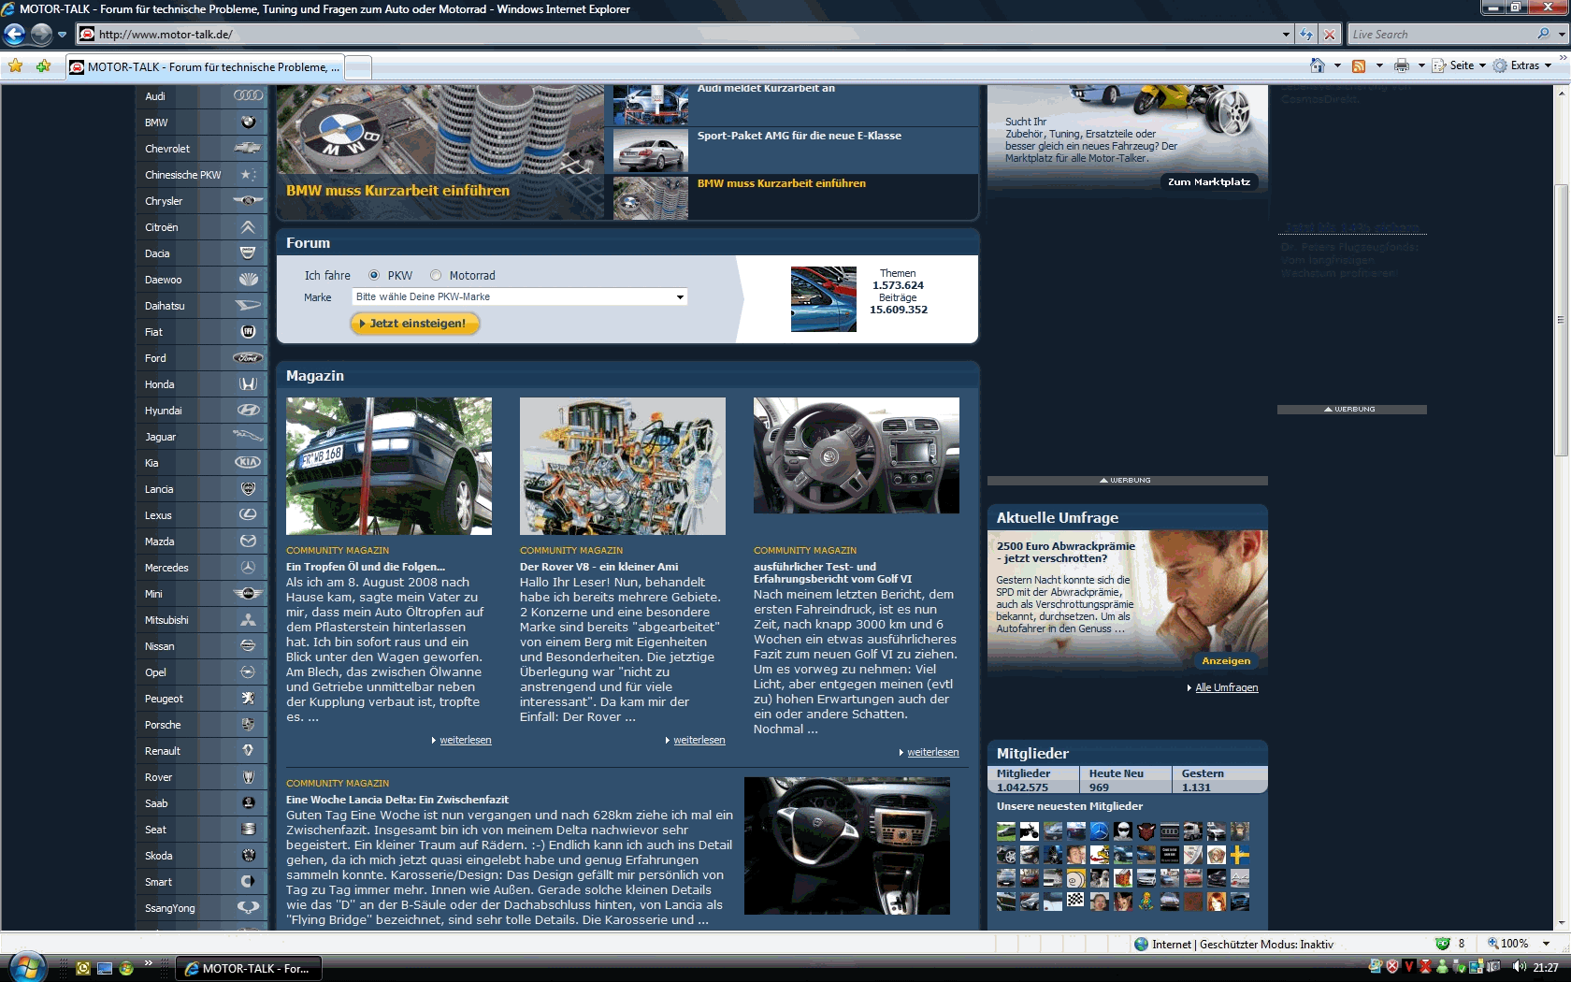Select the PKW radio button
This screenshot has width=1571, height=982.
click(x=374, y=275)
